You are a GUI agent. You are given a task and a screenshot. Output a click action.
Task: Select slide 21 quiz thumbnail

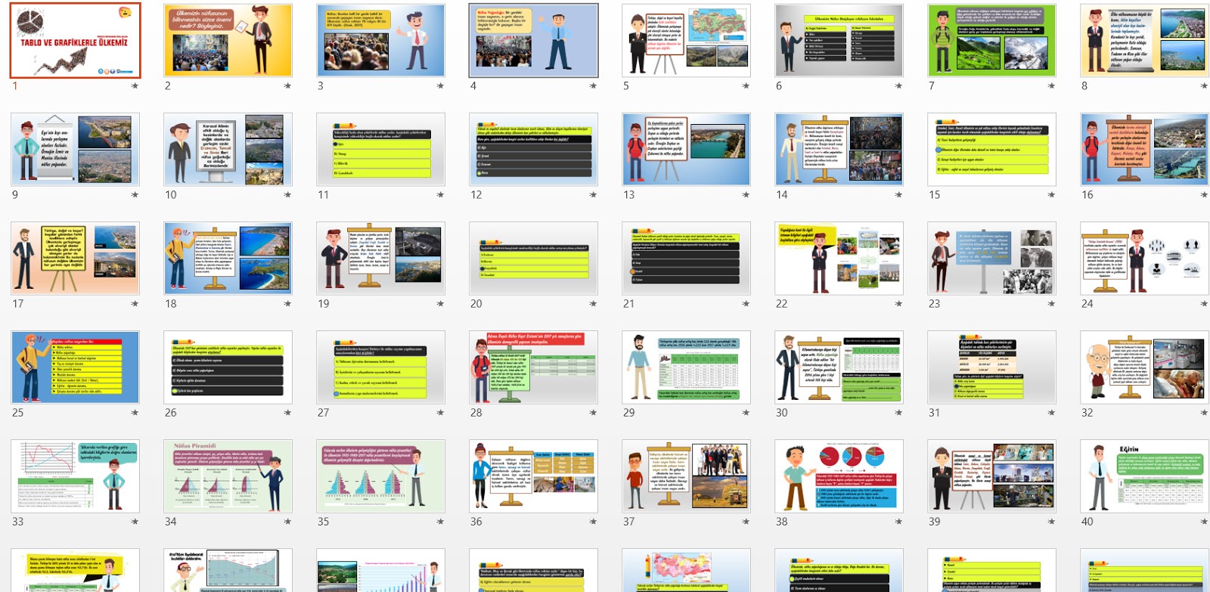click(x=687, y=259)
